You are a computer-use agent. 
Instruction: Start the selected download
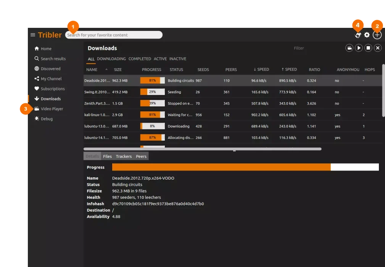[x=359, y=48]
